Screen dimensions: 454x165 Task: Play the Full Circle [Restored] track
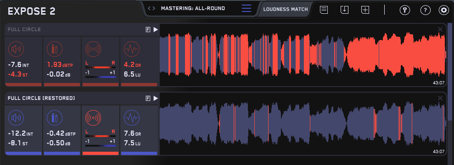tap(156, 99)
